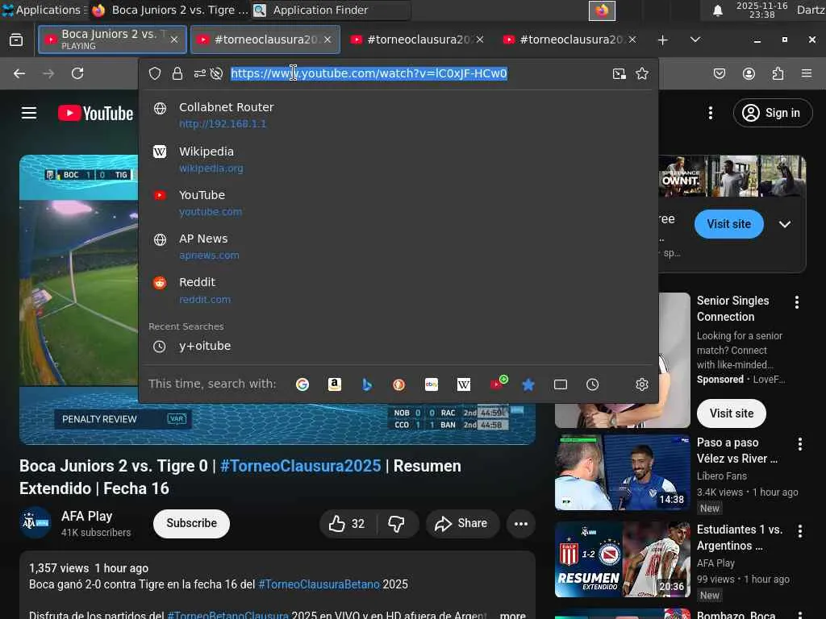This screenshot has width=826, height=619.
Task: Switch to the fourth #torneoclausura tab
Action: pos(570,39)
